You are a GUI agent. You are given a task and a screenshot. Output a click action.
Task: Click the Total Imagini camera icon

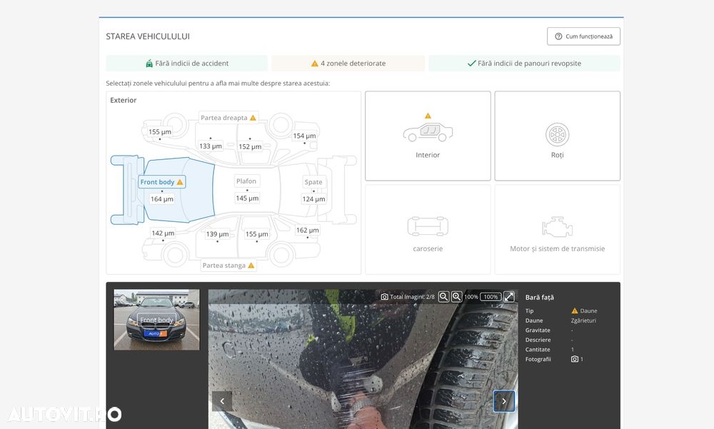click(384, 297)
